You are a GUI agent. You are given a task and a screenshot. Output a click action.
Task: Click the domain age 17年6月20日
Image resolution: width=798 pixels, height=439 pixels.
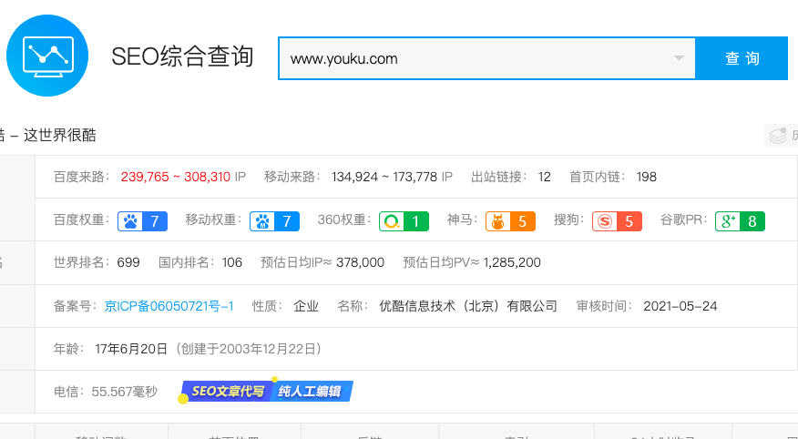(x=131, y=349)
